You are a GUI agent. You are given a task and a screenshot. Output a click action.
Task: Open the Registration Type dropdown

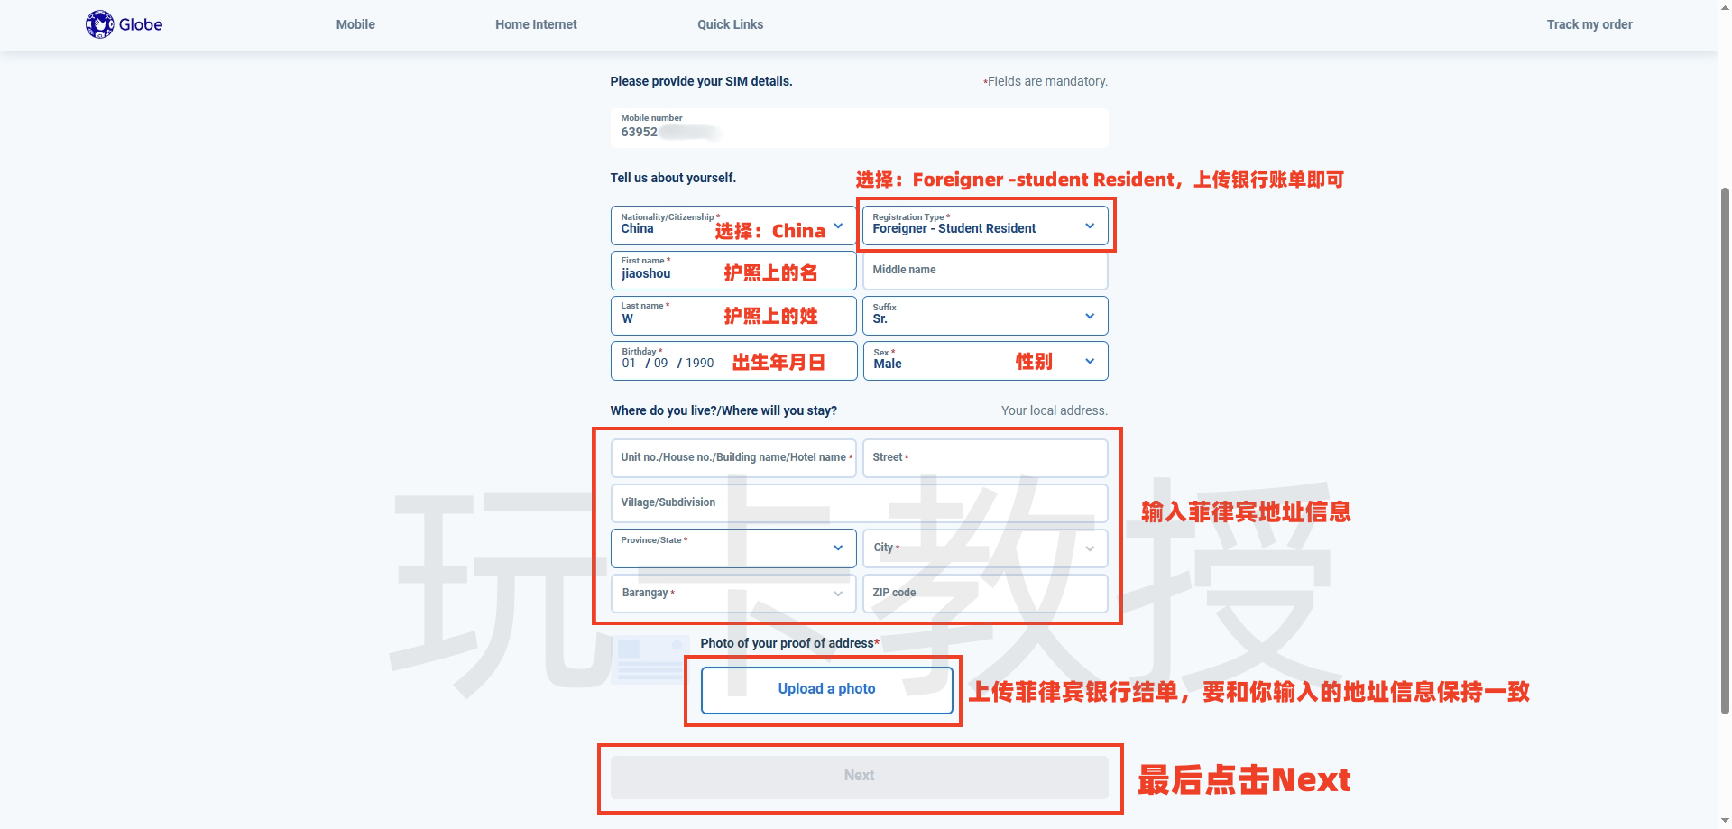pos(985,226)
